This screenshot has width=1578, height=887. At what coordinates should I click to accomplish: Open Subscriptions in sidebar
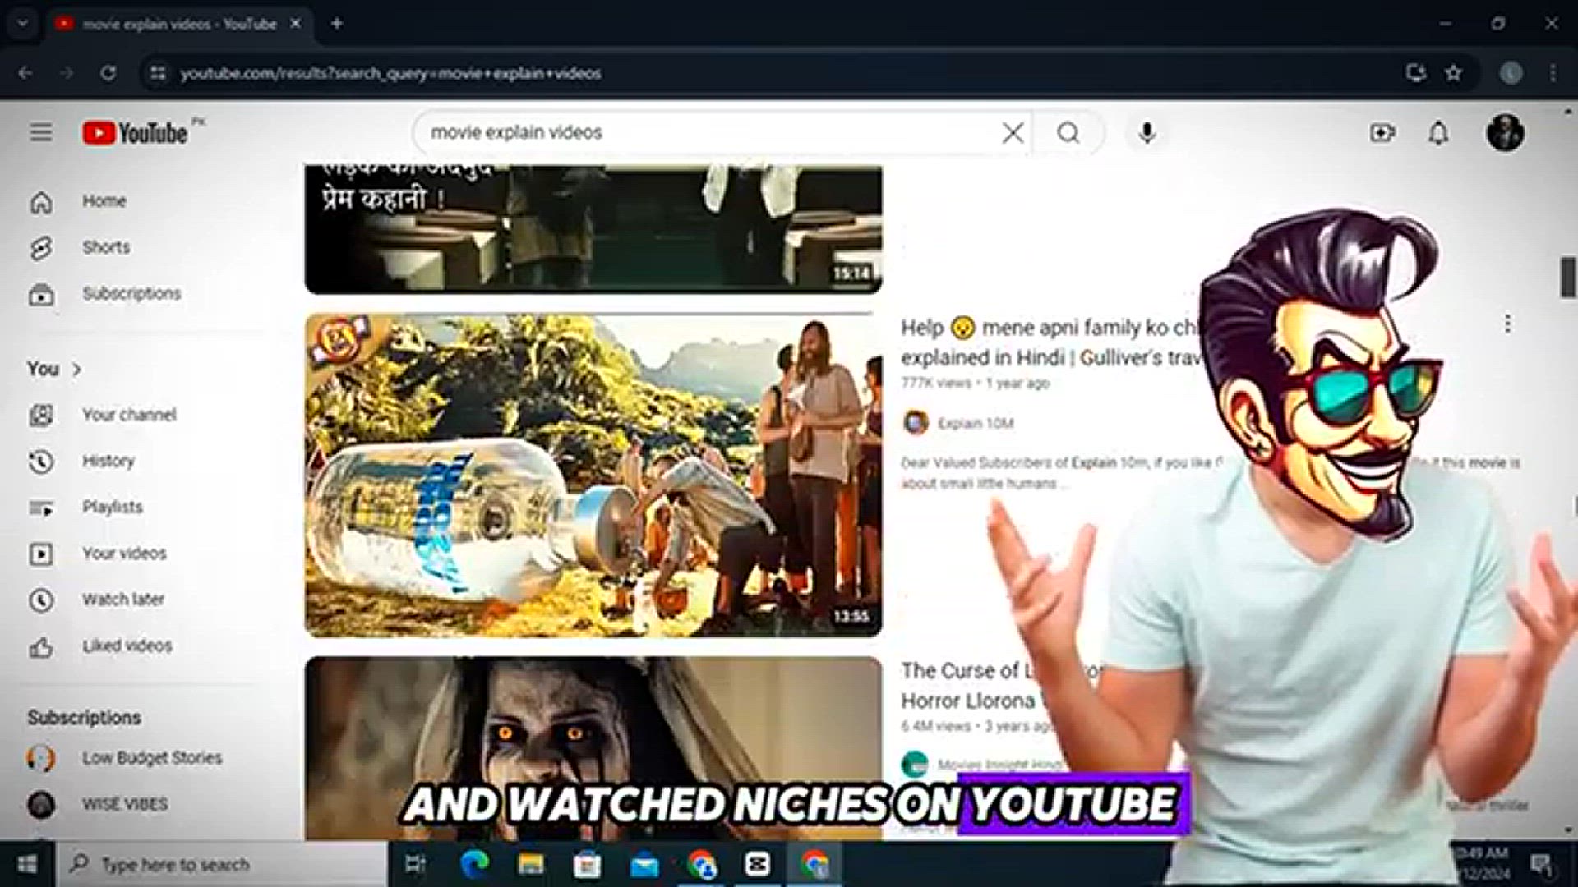131,293
